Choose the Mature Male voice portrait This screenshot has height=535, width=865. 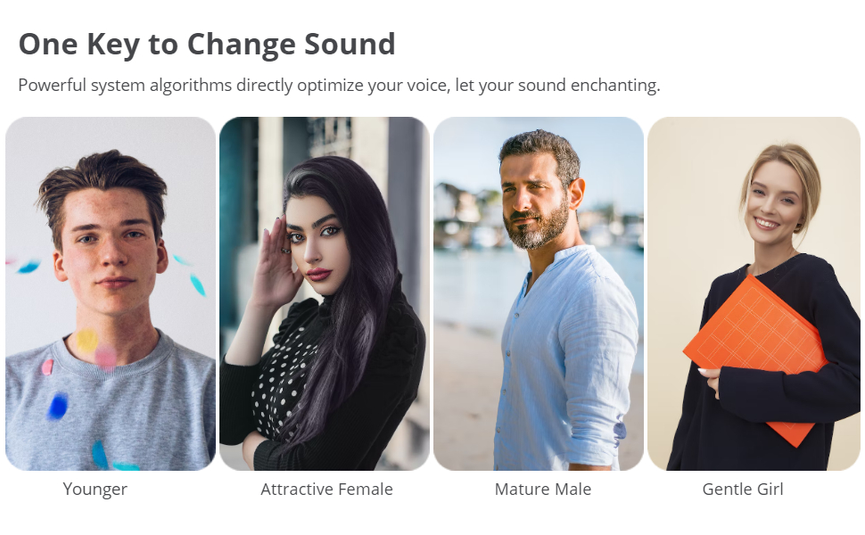click(539, 293)
